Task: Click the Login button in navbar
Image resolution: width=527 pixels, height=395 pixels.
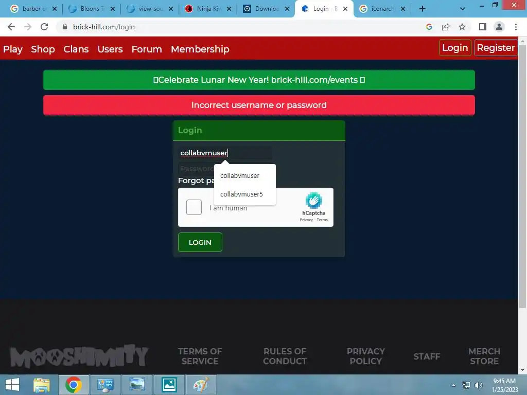Action: [455, 48]
